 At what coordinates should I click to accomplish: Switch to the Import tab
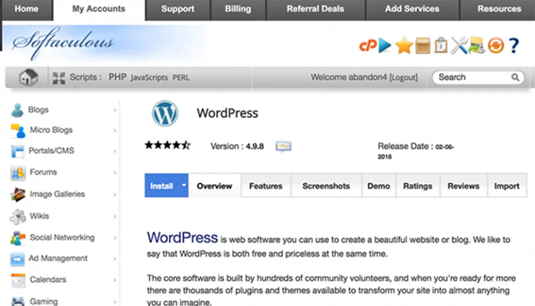pos(507,186)
